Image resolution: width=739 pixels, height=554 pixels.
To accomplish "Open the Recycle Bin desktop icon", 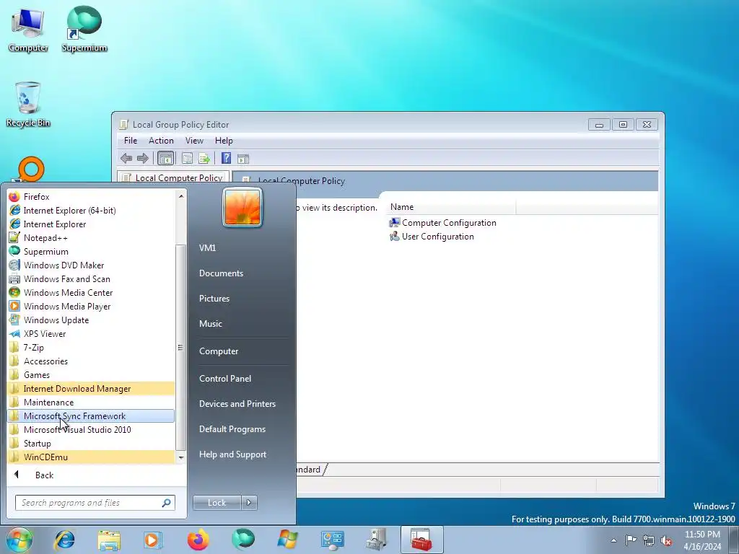I will (x=28, y=105).
